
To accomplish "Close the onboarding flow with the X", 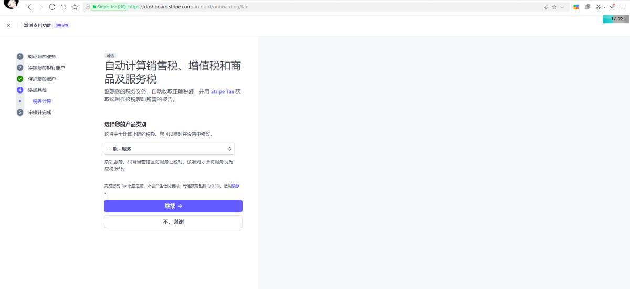I will tap(8, 25).
